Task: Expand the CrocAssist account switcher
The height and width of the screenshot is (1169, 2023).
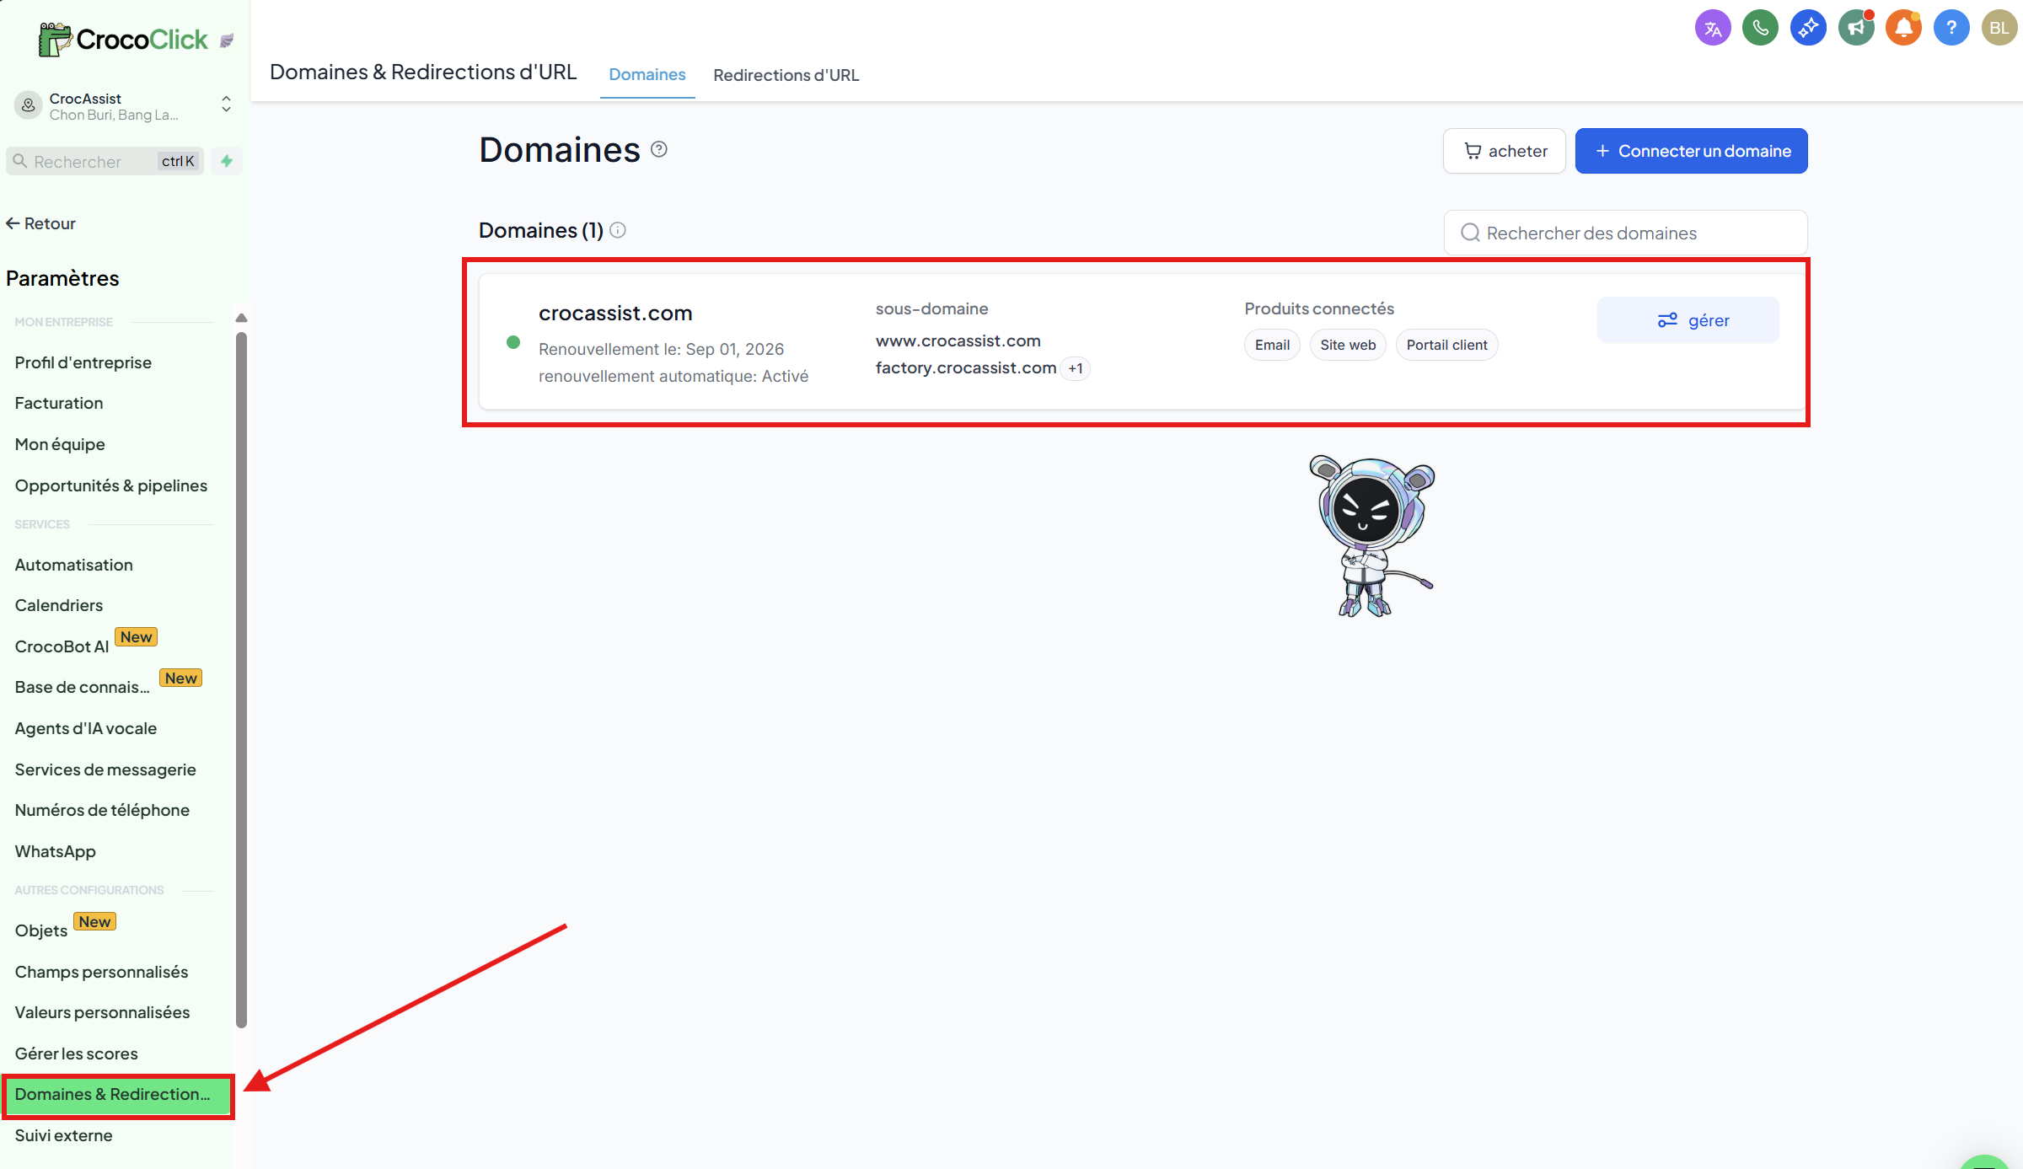Action: coord(226,105)
